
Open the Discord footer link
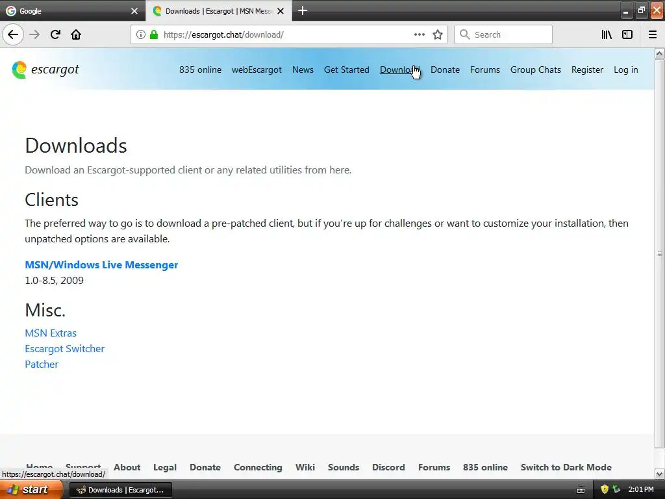coord(388,467)
